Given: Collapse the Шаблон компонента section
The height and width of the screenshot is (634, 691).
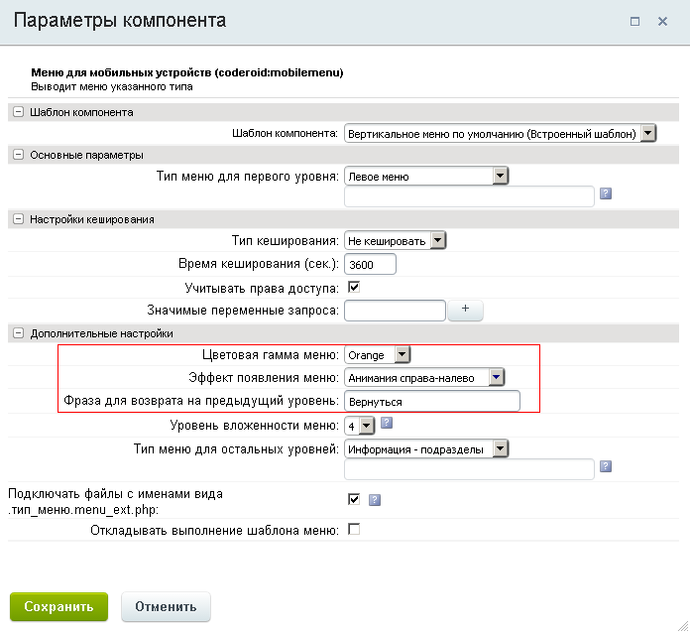Looking at the screenshot, I should pos(18,112).
